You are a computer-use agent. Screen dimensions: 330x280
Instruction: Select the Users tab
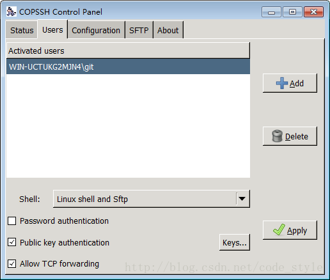pos(52,29)
